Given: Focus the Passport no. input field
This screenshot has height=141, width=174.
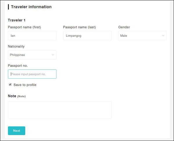Looking at the screenshot, I should 32,74.
